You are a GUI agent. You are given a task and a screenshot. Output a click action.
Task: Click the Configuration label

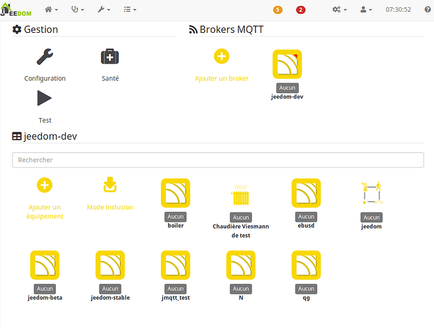point(45,79)
